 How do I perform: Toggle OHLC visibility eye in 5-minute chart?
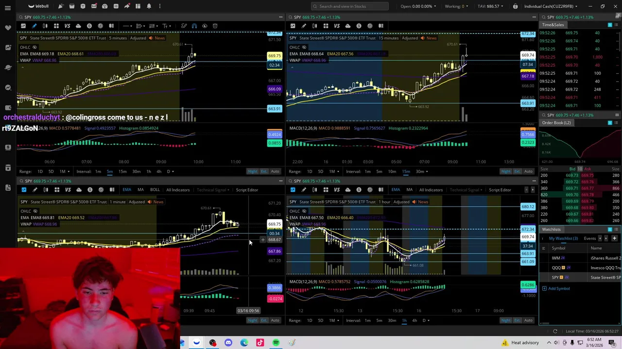click(x=35, y=47)
